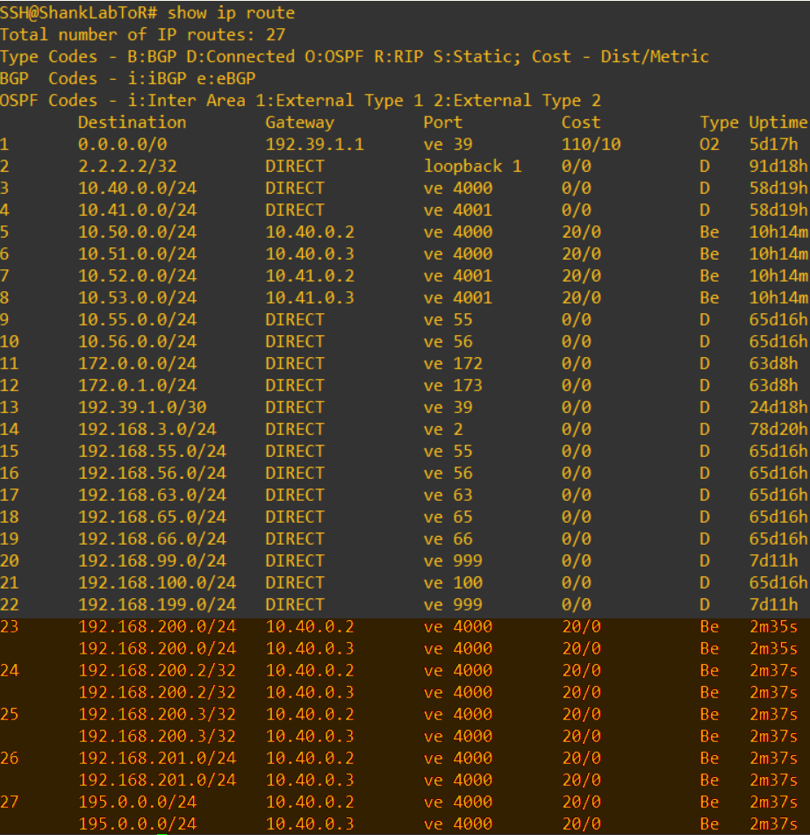Screen dimensions: 810x835
Task: Click port 've 63'
Action: pos(448,495)
